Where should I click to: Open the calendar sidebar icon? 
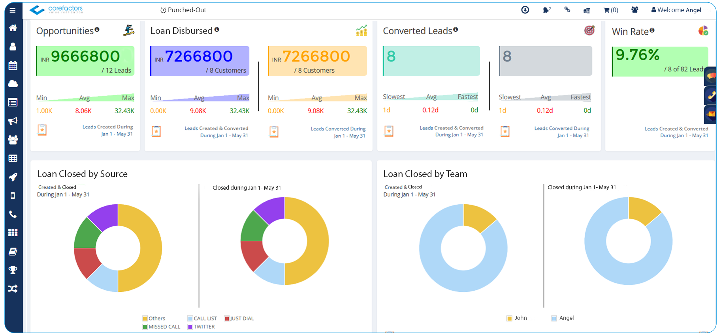coord(13,65)
